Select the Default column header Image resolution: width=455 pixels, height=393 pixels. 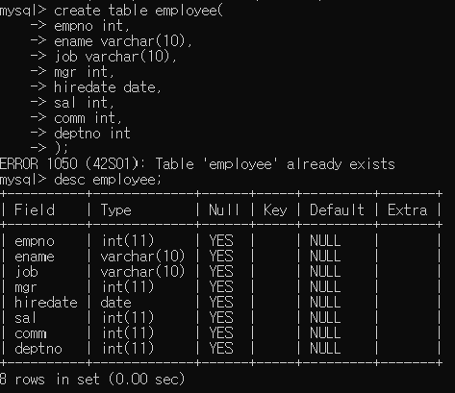[x=337, y=210]
